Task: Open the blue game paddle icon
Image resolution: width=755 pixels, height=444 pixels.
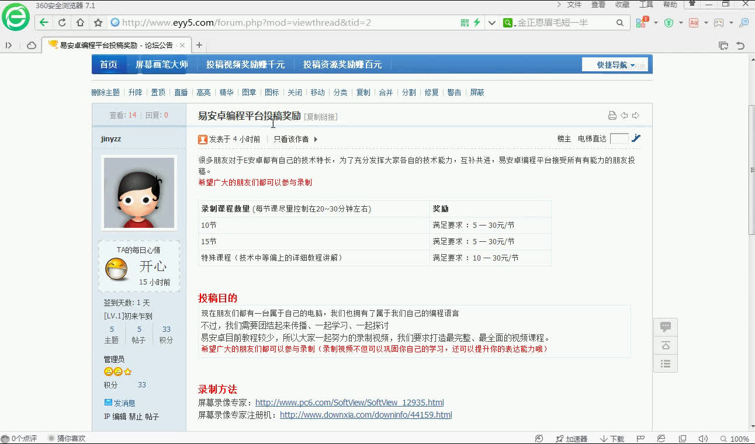Action: 744,23
